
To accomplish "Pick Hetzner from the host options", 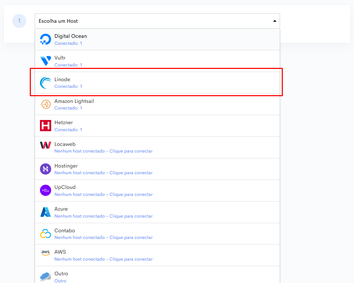I will [157, 126].
